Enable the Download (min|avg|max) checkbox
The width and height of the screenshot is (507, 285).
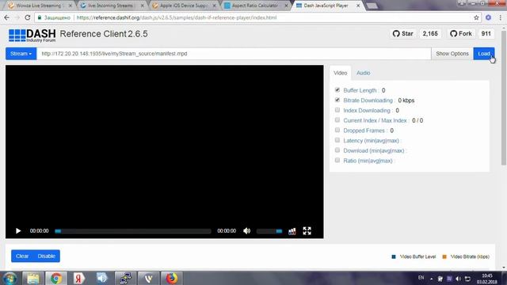(337, 150)
